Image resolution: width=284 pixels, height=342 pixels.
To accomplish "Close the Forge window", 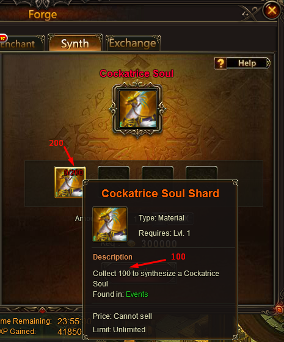I will [272, 10].
